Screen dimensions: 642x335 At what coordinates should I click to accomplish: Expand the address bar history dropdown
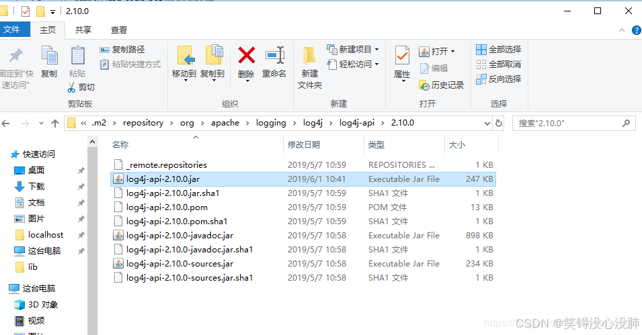[x=487, y=123]
